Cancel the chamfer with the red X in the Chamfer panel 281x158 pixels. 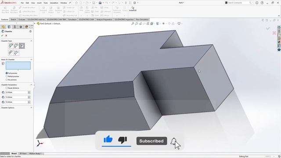[x=6, y=36]
